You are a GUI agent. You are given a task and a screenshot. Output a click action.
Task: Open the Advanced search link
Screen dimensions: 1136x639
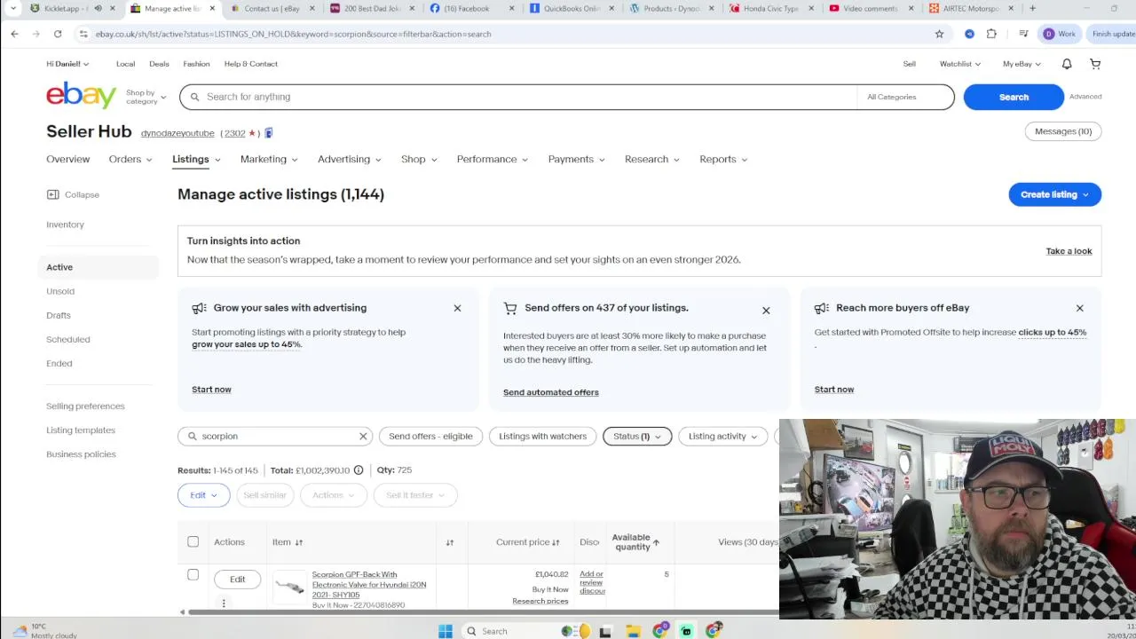(1085, 97)
